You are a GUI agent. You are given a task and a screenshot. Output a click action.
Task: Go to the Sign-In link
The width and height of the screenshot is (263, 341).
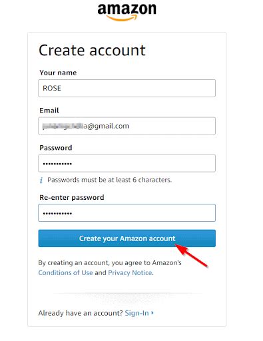(x=136, y=313)
